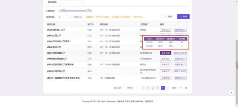The width and height of the screenshot is (238, 107).
Task: Click the 重置 reset button
Action: [168, 17]
